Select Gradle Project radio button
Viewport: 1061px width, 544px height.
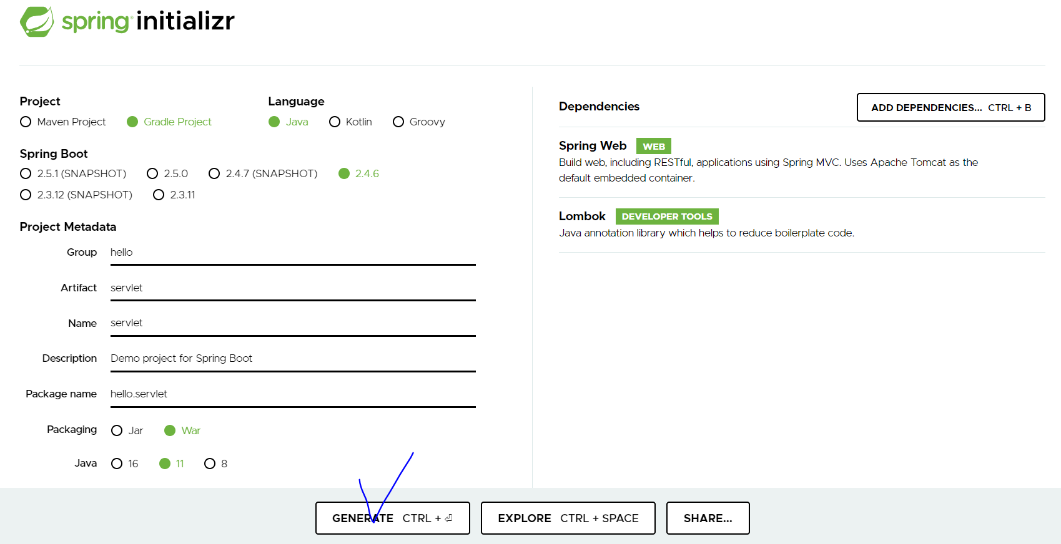(x=132, y=122)
